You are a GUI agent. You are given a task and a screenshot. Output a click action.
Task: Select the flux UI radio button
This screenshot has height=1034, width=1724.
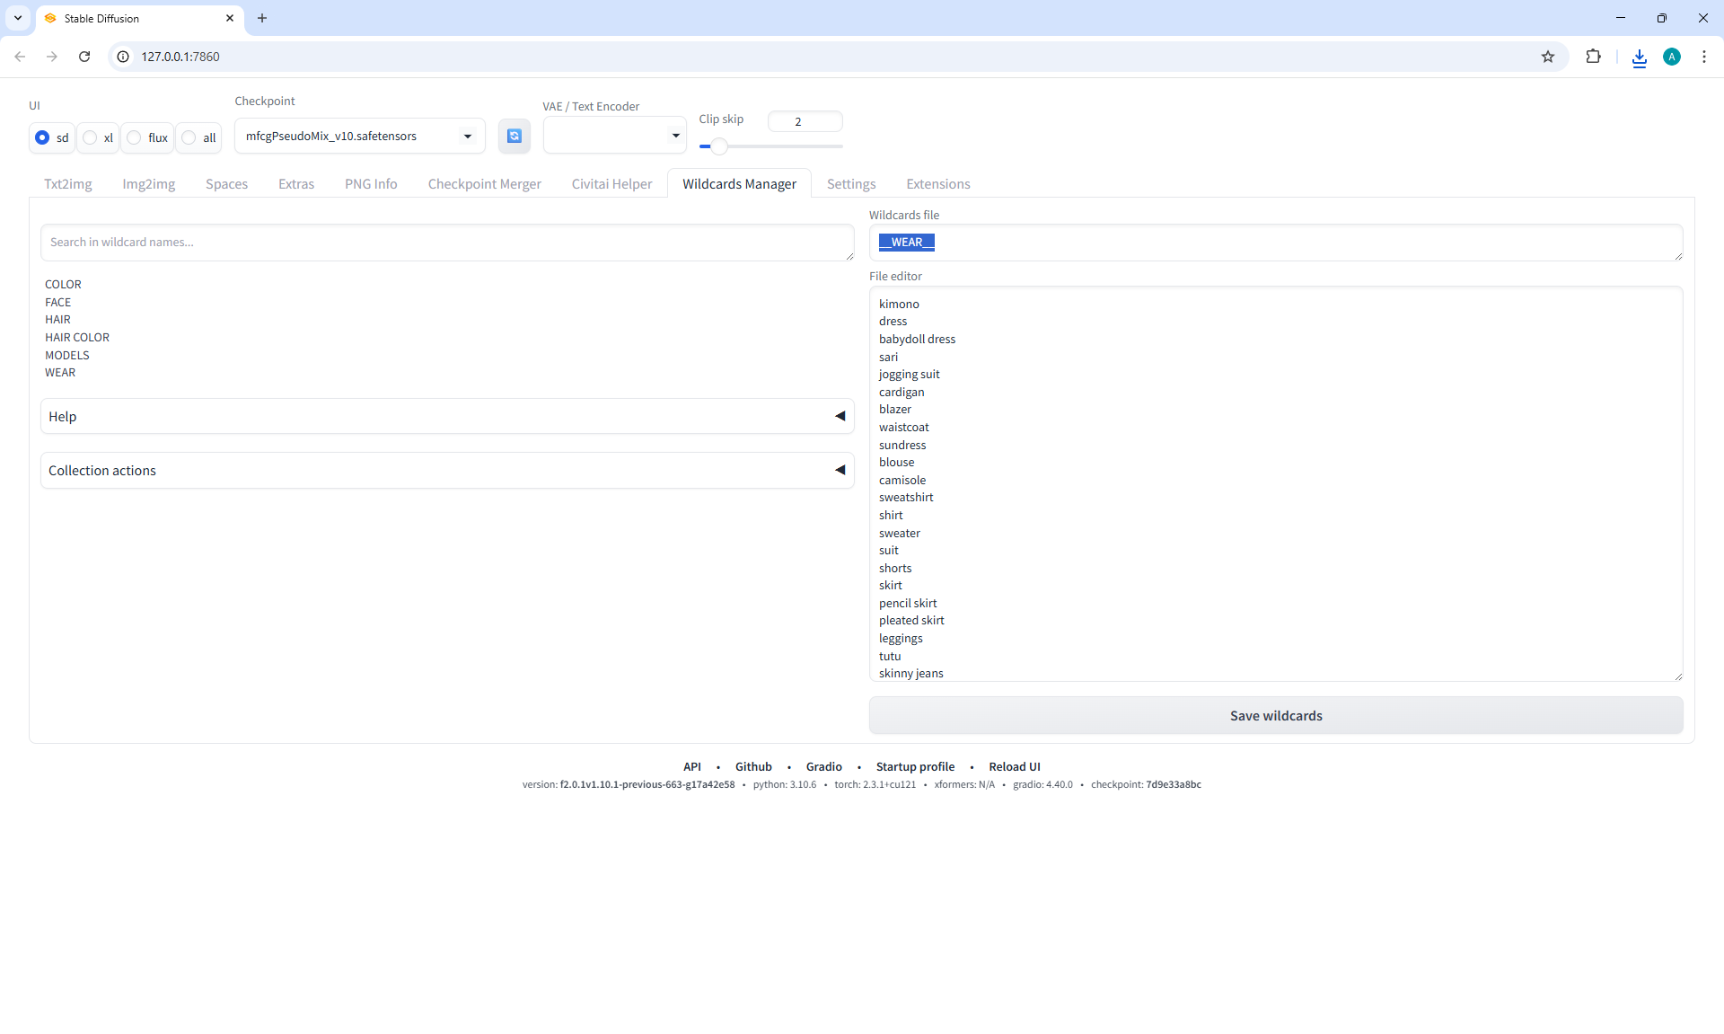[135, 137]
